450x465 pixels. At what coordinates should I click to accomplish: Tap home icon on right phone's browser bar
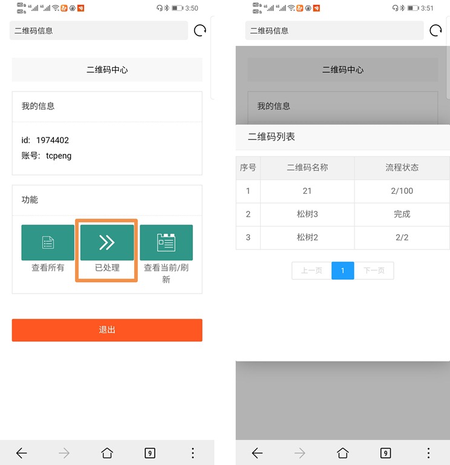(342, 453)
